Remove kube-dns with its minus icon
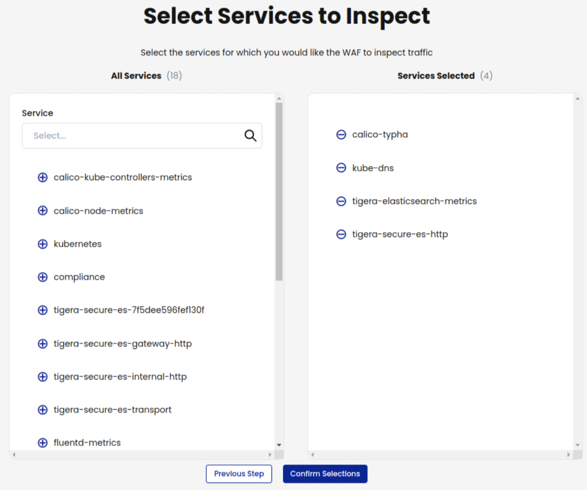Viewport: 587px width, 490px height. click(x=341, y=168)
